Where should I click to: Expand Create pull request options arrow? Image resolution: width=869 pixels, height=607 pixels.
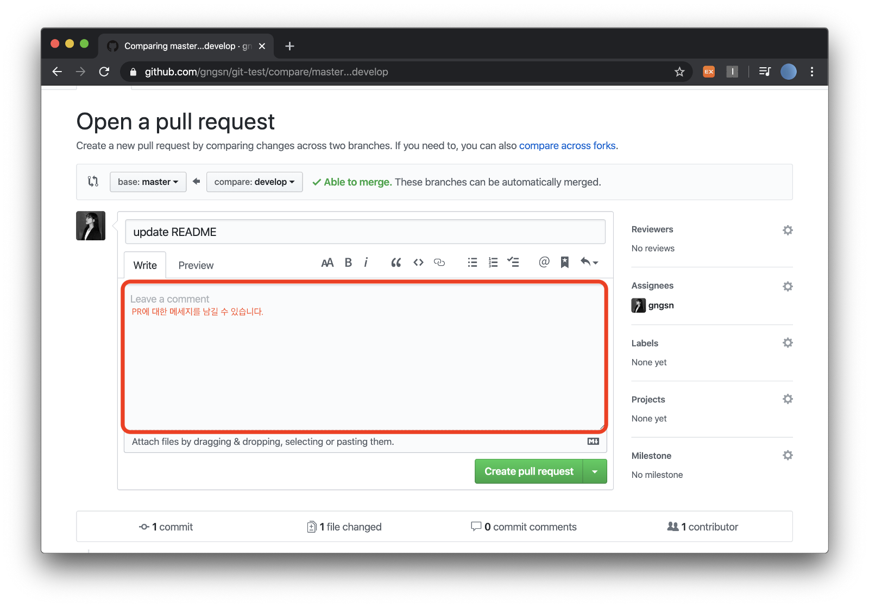595,471
